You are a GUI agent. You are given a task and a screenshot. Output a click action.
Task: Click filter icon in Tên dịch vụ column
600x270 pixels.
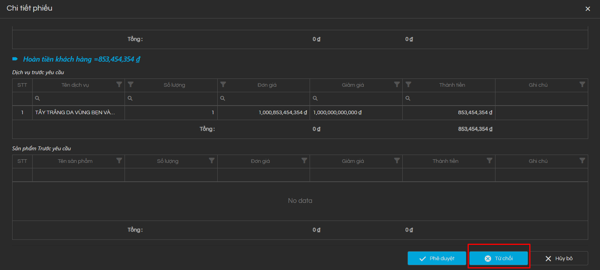(119, 84)
